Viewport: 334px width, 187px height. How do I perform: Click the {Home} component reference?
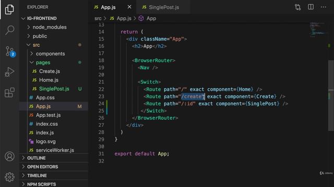click(x=245, y=89)
